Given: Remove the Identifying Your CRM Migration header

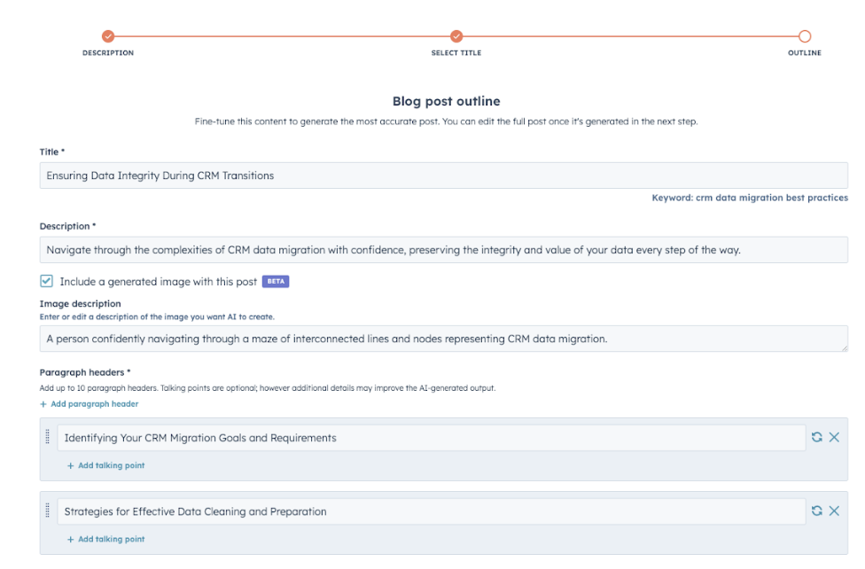Looking at the screenshot, I should (834, 437).
